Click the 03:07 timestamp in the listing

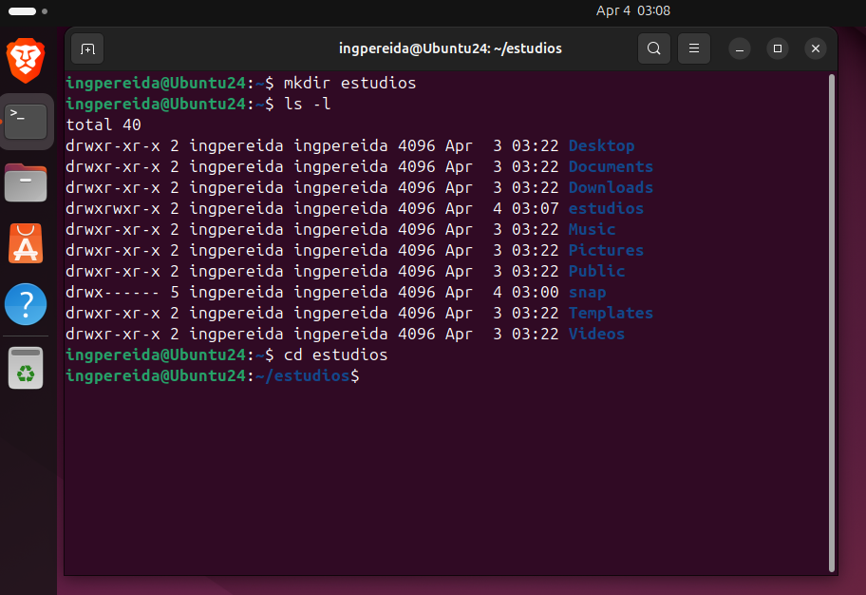pos(536,208)
